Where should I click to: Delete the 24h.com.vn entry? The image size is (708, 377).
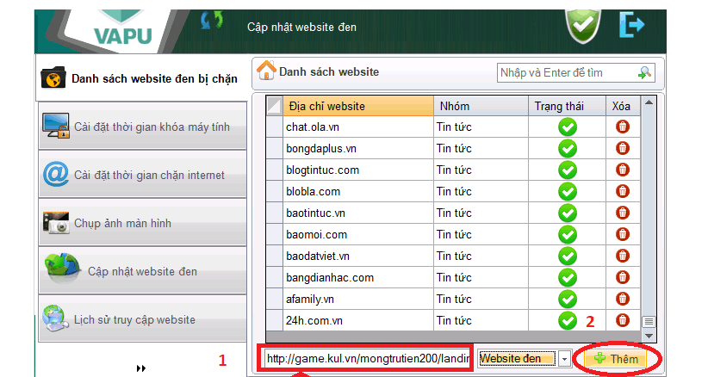[623, 321]
